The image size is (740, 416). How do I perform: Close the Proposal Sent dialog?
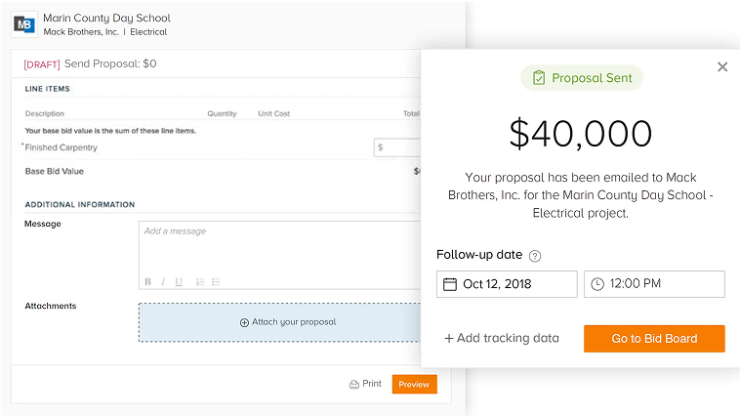(722, 66)
